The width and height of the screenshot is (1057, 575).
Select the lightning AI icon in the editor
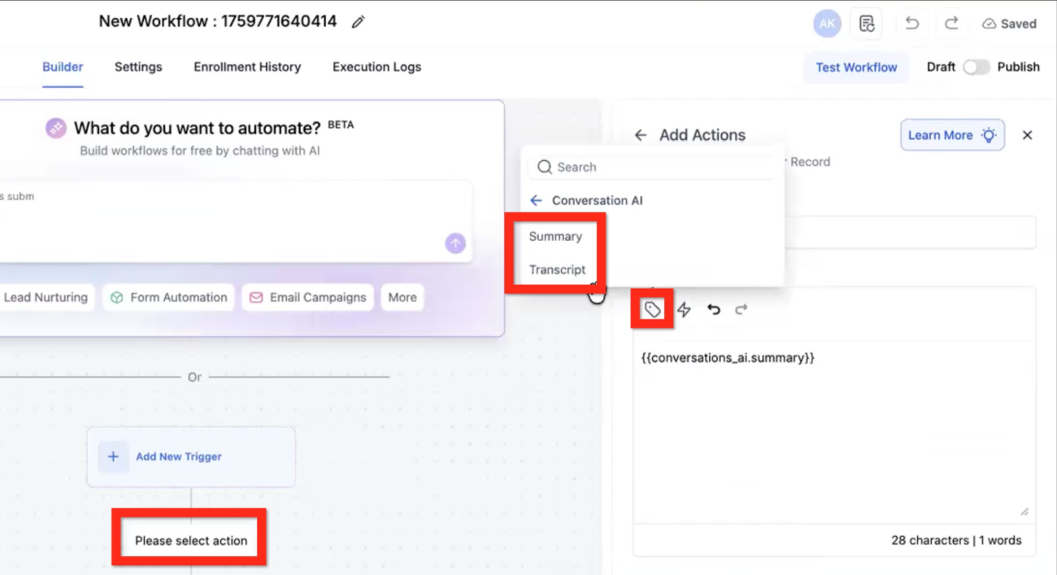684,309
